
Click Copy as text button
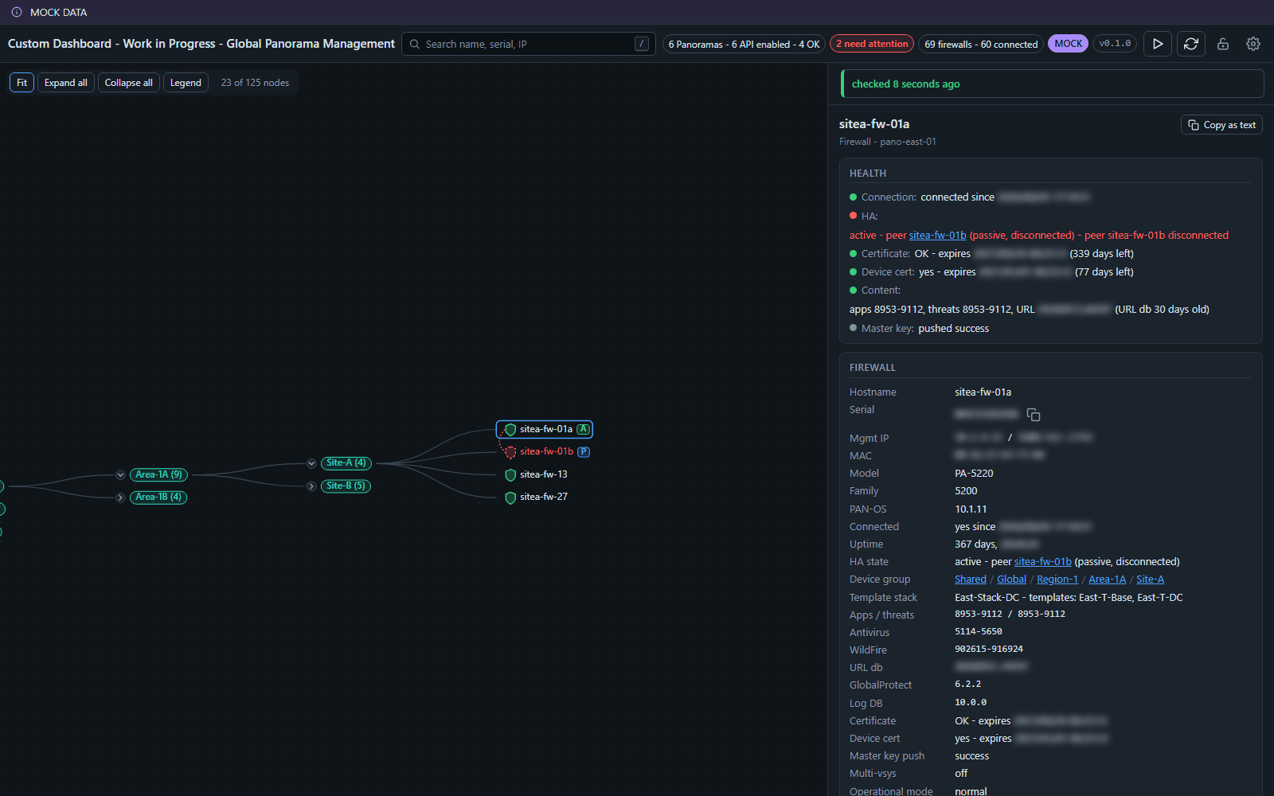(x=1221, y=125)
